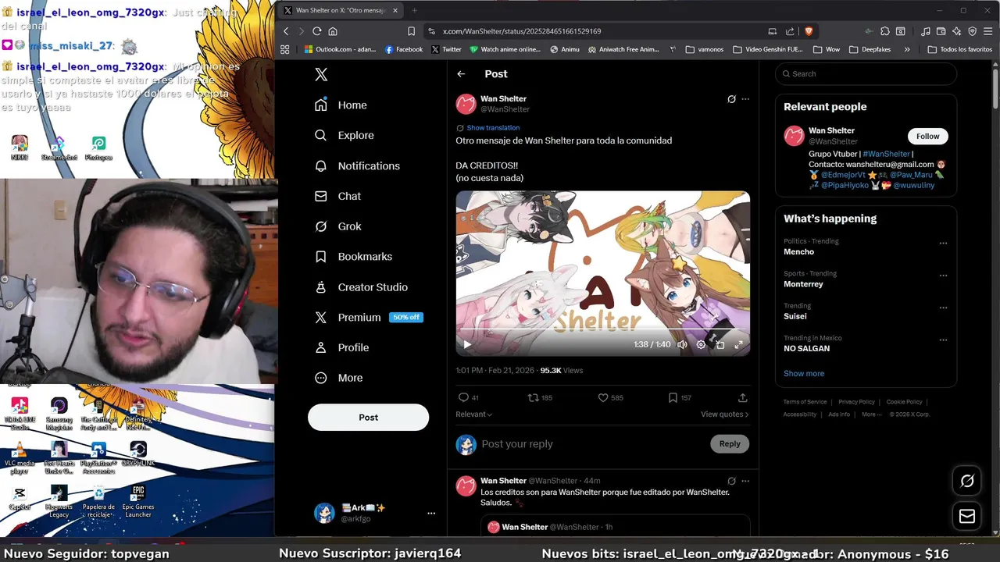This screenshot has height=562, width=1000.
Task: Click the Brave shield icon
Action: click(x=809, y=31)
